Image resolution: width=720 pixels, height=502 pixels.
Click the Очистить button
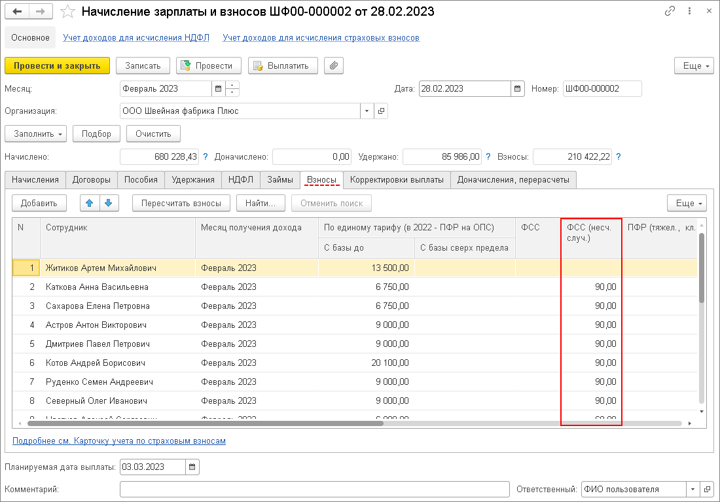click(x=153, y=134)
